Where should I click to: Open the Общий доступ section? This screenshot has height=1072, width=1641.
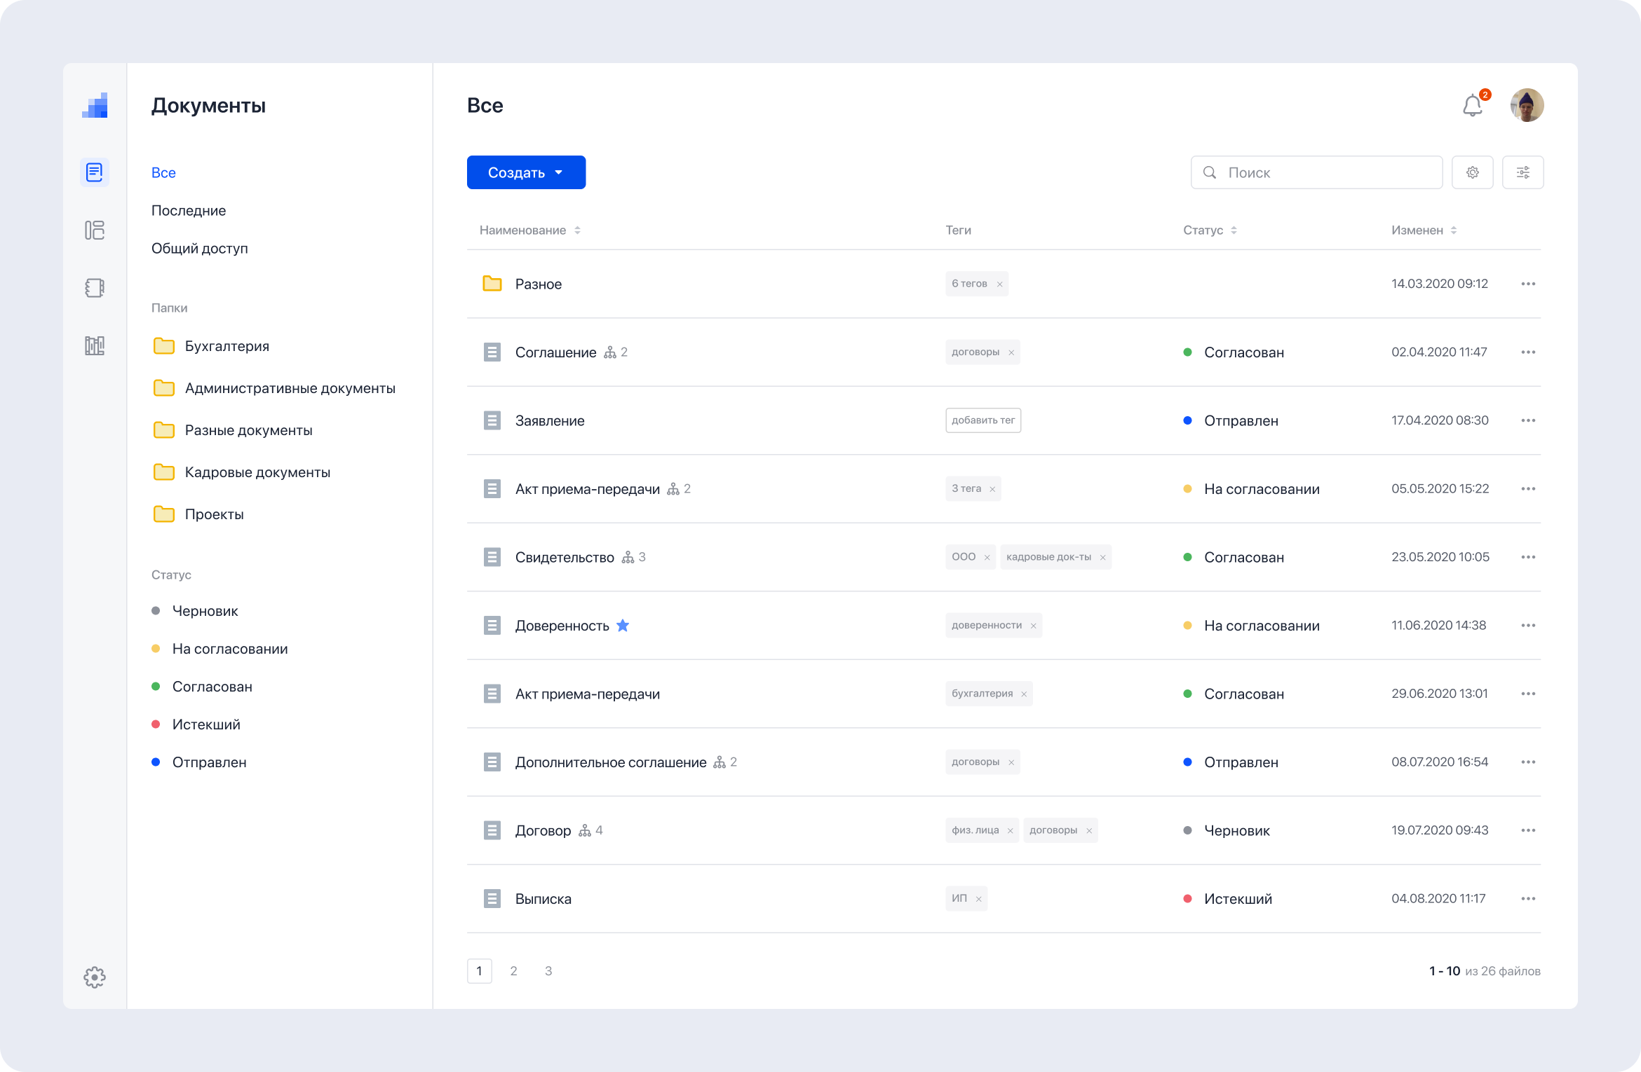coord(200,248)
